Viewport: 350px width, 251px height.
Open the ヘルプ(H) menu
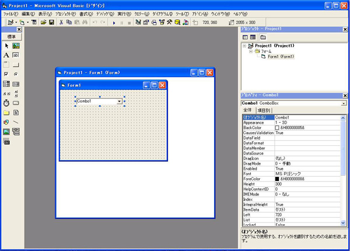pyautogui.click(x=240, y=14)
